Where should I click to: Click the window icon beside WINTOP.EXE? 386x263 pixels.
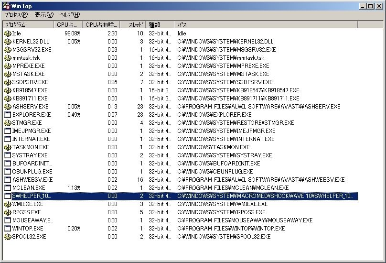pyautogui.click(x=8, y=229)
